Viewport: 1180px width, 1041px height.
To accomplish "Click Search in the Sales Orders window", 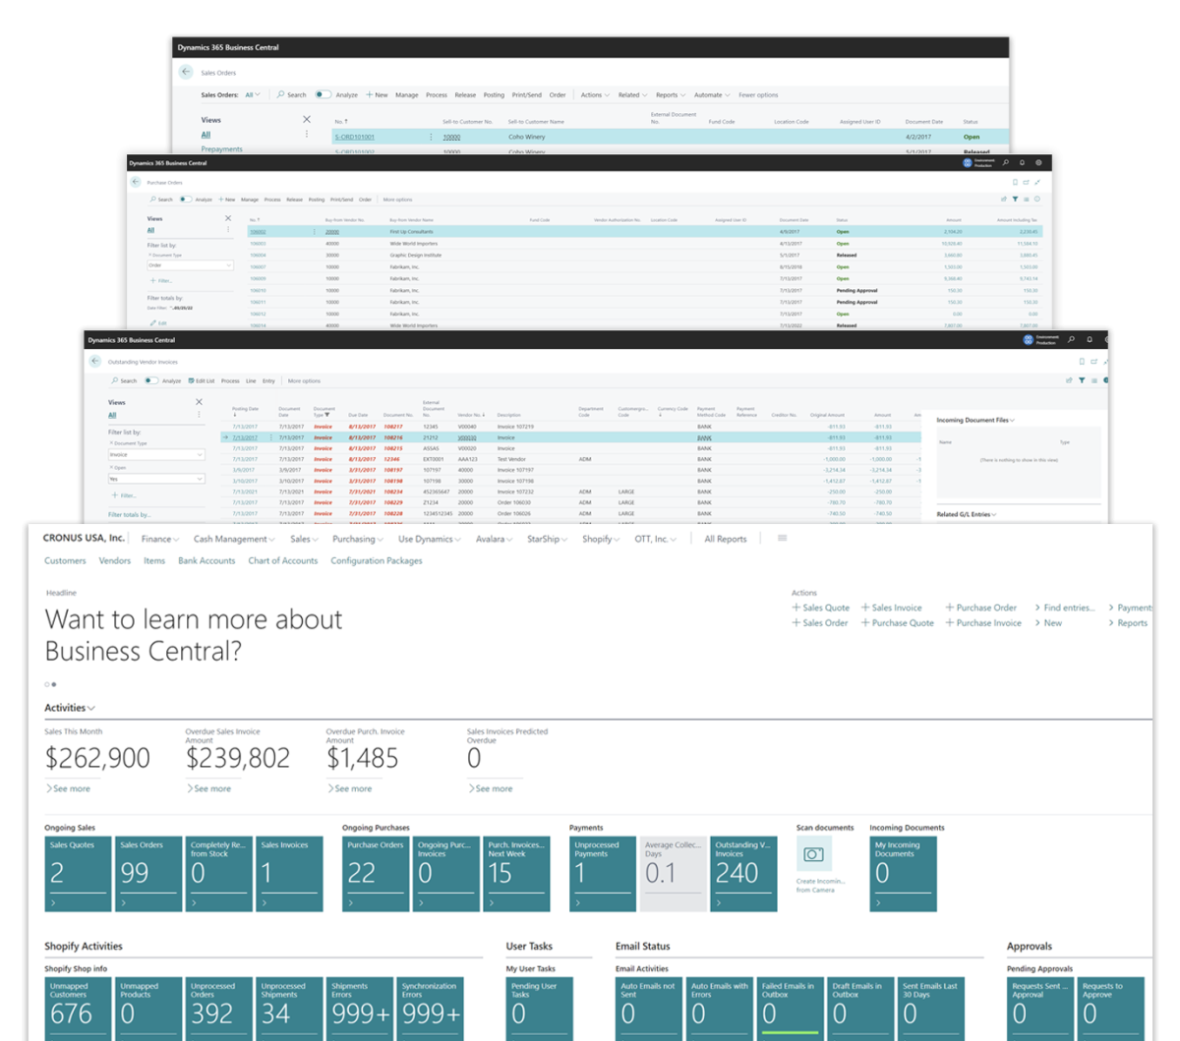I will [292, 95].
